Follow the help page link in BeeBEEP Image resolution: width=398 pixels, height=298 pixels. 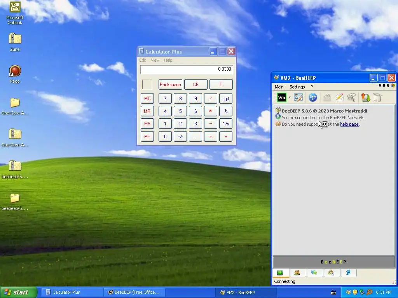pyautogui.click(x=349, y=124)
